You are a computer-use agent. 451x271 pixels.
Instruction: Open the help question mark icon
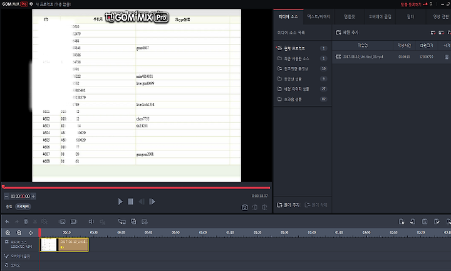coord(430,4)
